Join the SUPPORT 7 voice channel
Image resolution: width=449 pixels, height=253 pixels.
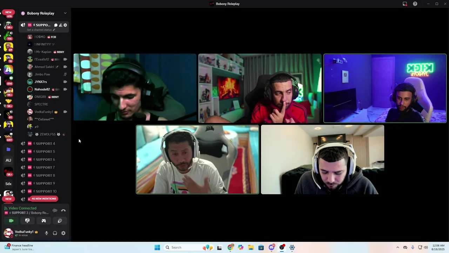point(43,168)
